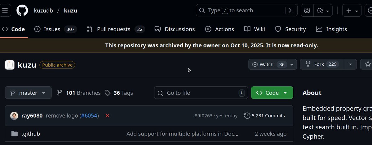Image resolution: width=372 pixels, height=145 pixels.
Task: Click the red failed-check X icon
Action: [108, 116]
